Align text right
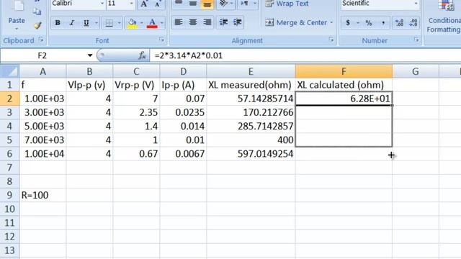This screenshot has width=461, height=259. (207, 22)
